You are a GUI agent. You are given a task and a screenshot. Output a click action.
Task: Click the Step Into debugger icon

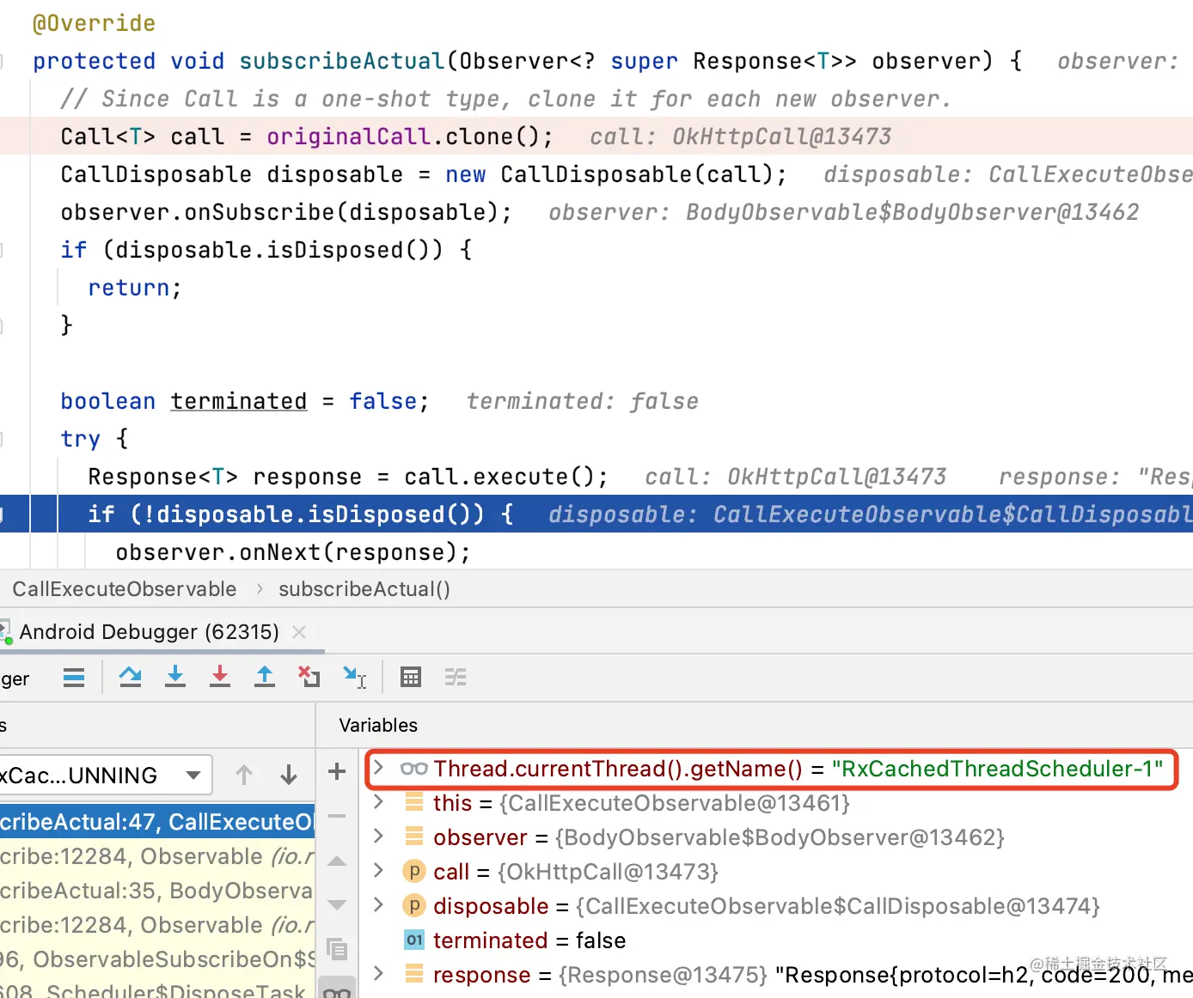click(175, 678)
